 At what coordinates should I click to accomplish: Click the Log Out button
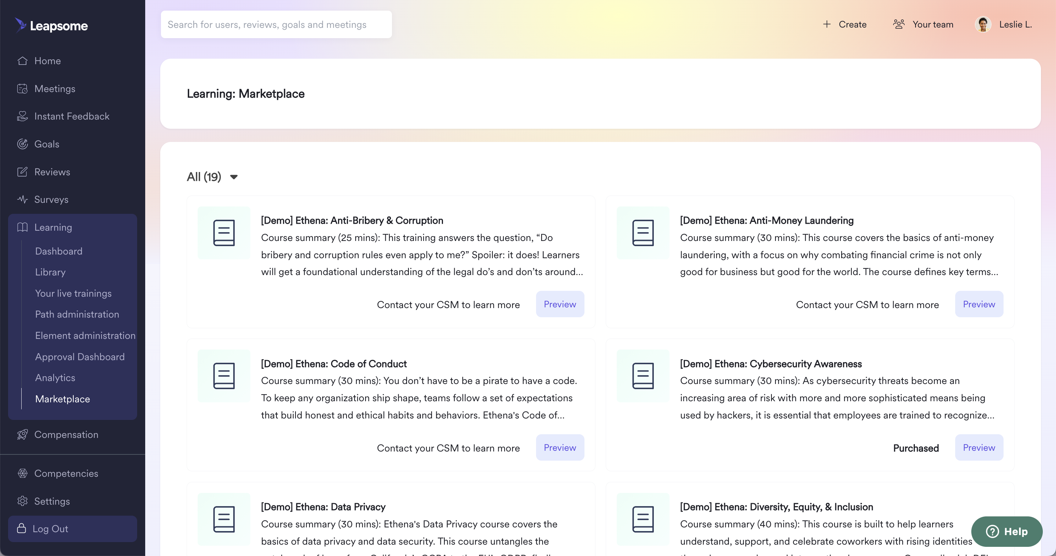73,528
